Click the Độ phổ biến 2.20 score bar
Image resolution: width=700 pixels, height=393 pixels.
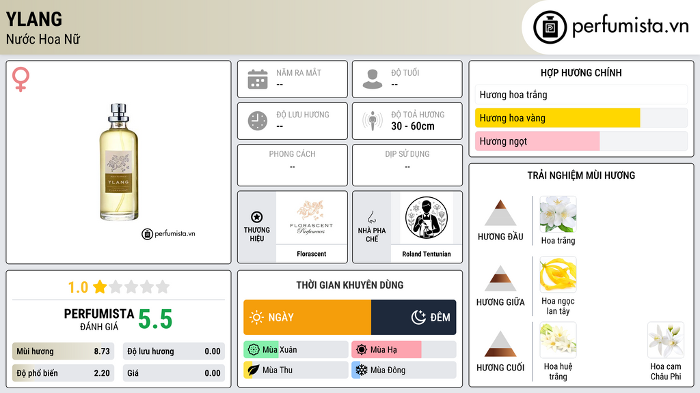(63, 373)
